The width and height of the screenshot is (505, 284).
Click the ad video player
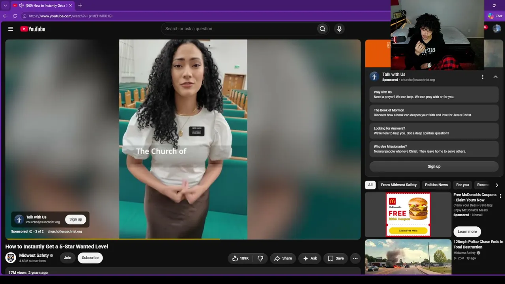183,139
